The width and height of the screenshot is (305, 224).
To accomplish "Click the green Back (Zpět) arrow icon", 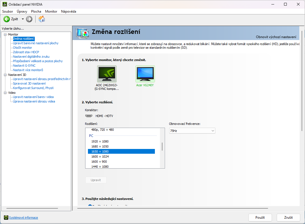I will point(6,19).
